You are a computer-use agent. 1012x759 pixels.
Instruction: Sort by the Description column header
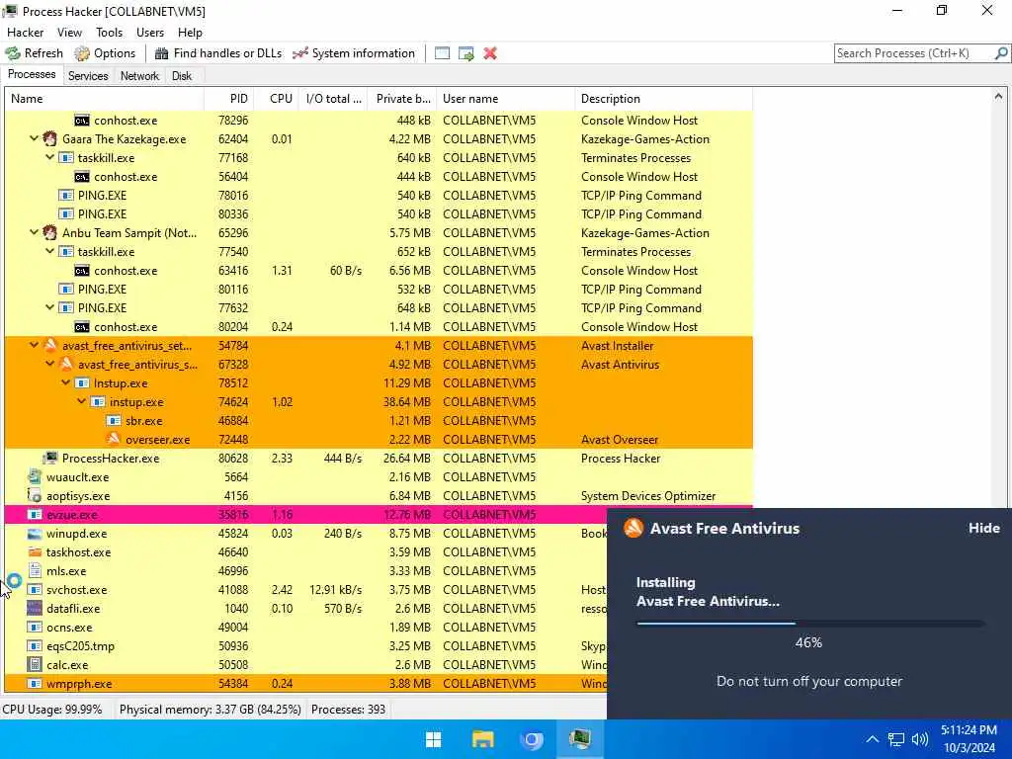pos(663,99)
